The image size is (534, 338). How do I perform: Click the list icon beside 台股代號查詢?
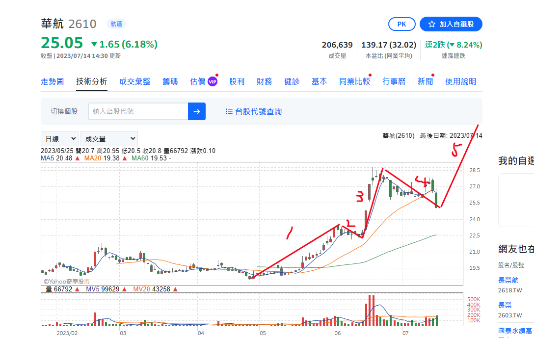[229, 111]
